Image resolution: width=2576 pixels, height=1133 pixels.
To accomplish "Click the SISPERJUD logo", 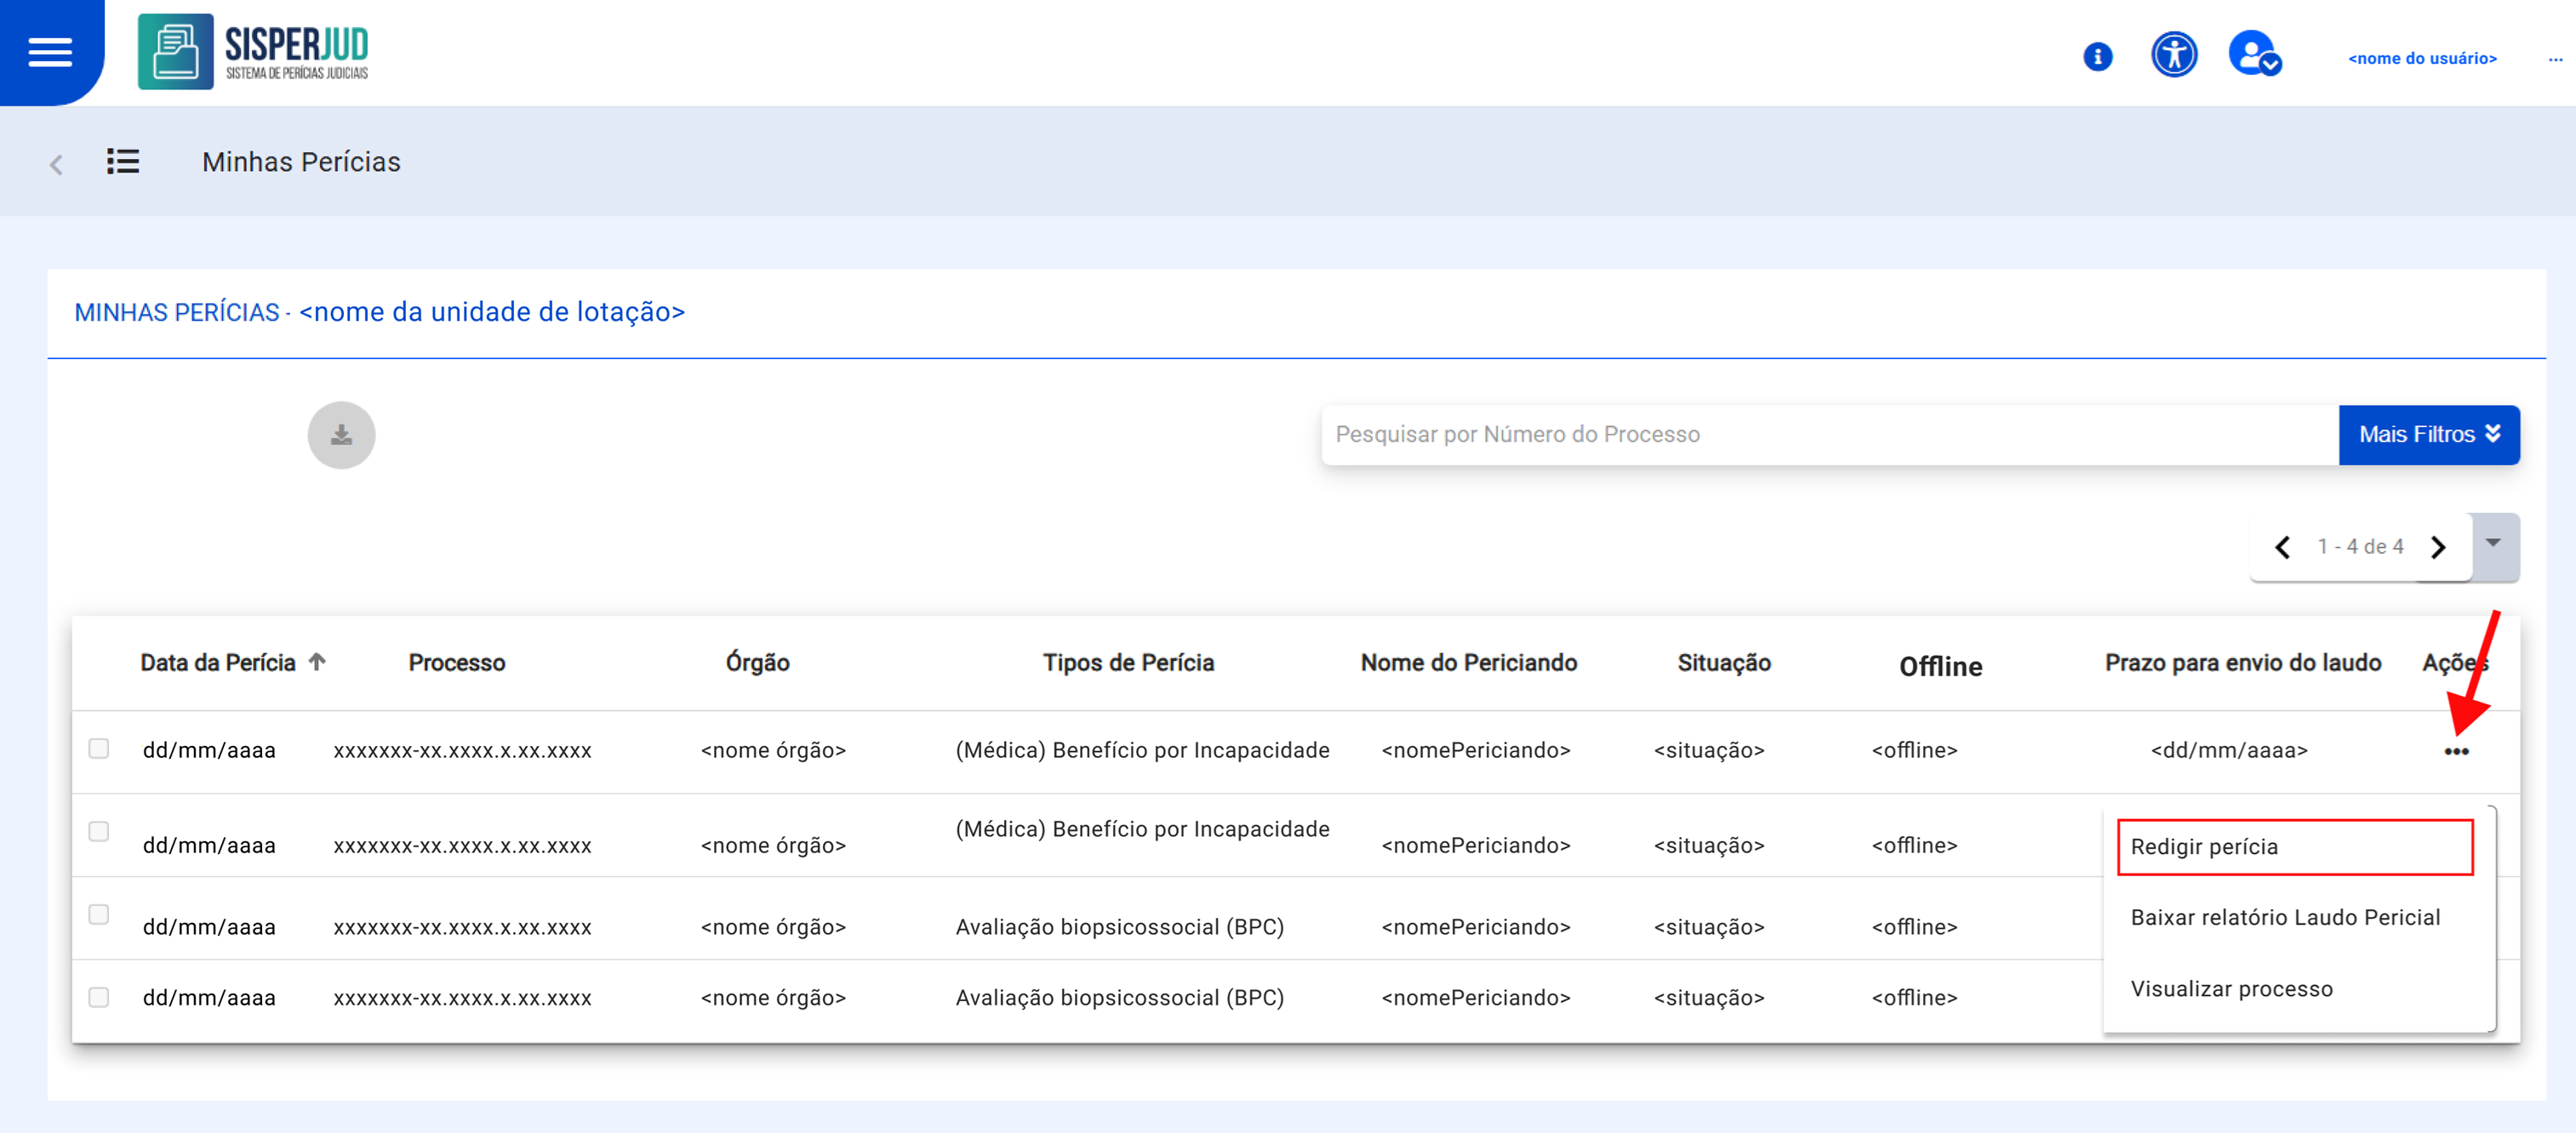I will (254, 52).
